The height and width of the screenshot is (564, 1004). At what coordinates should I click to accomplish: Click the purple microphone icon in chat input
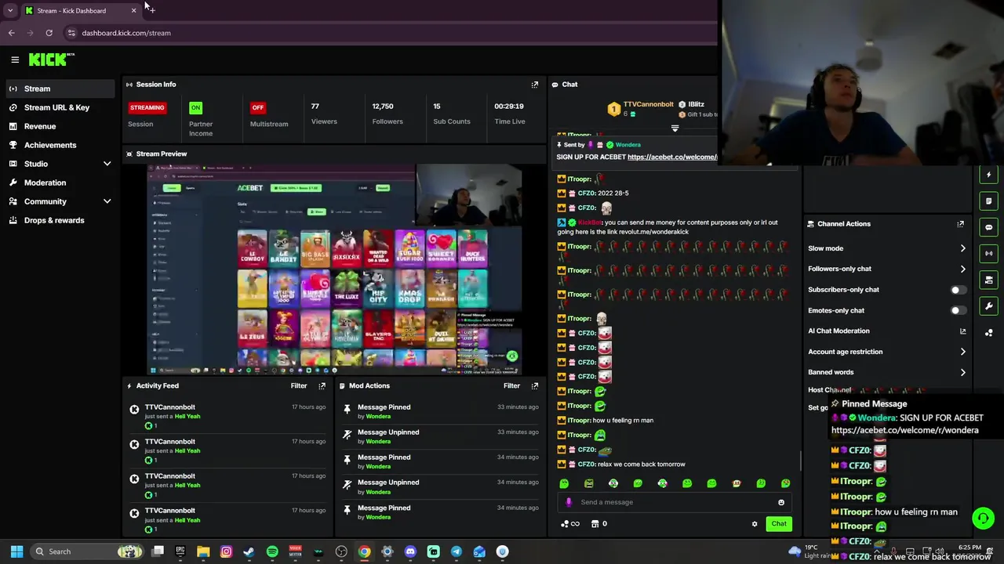(569, 503)
